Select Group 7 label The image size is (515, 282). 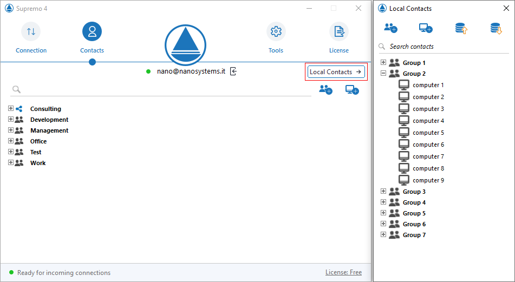point(414,235)
